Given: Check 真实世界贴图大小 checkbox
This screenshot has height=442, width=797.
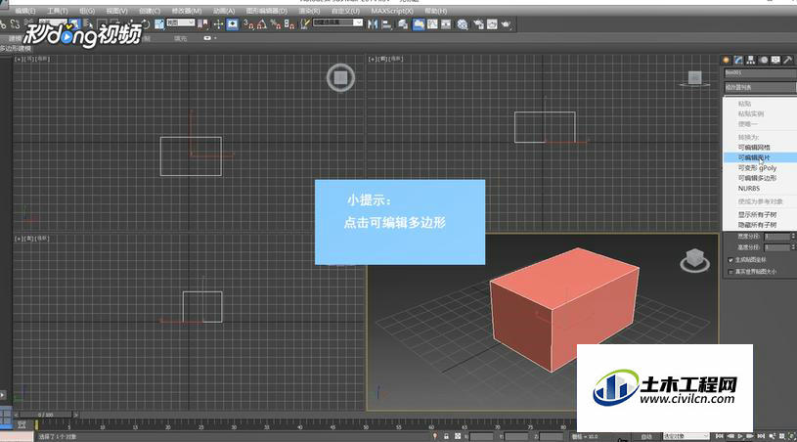Looking at the screenshot, I should 731,272.
